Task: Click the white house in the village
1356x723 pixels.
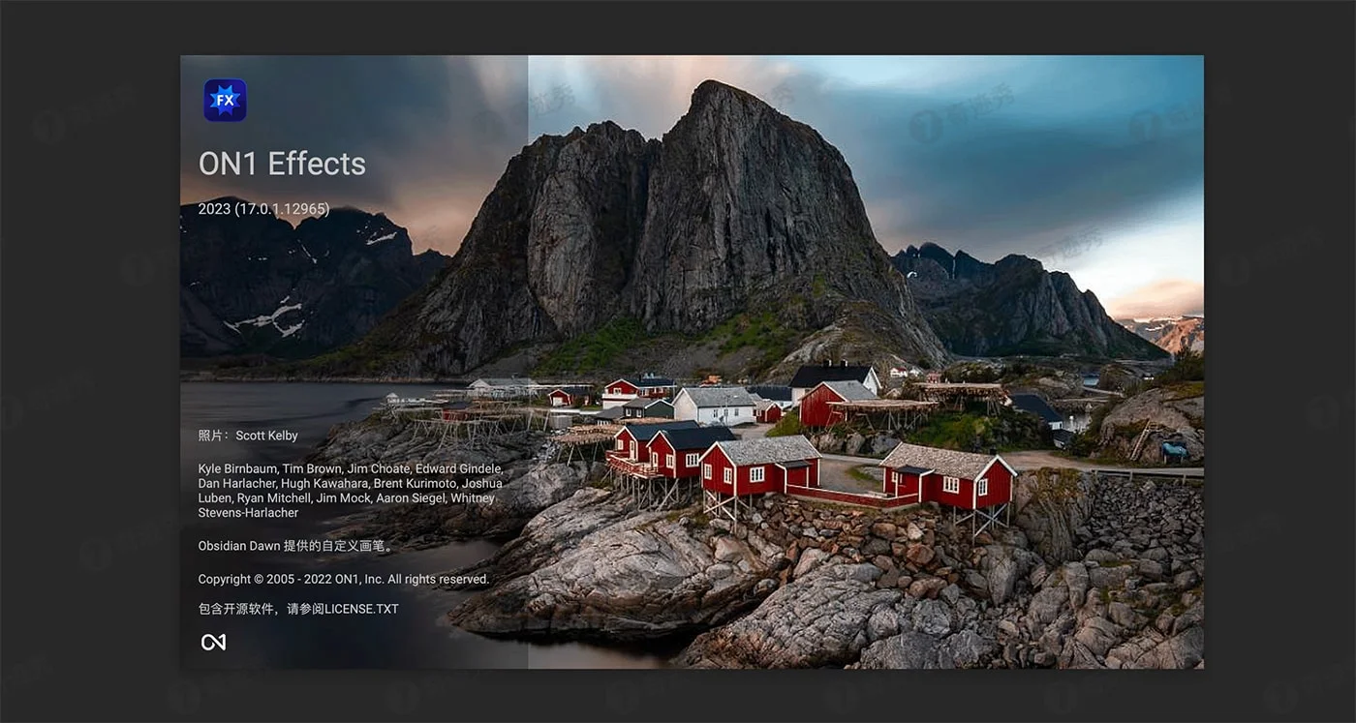Action: click(715, 405)
